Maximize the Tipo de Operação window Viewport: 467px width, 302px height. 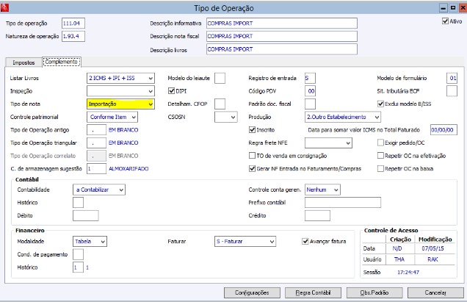[x=451, y=7]
